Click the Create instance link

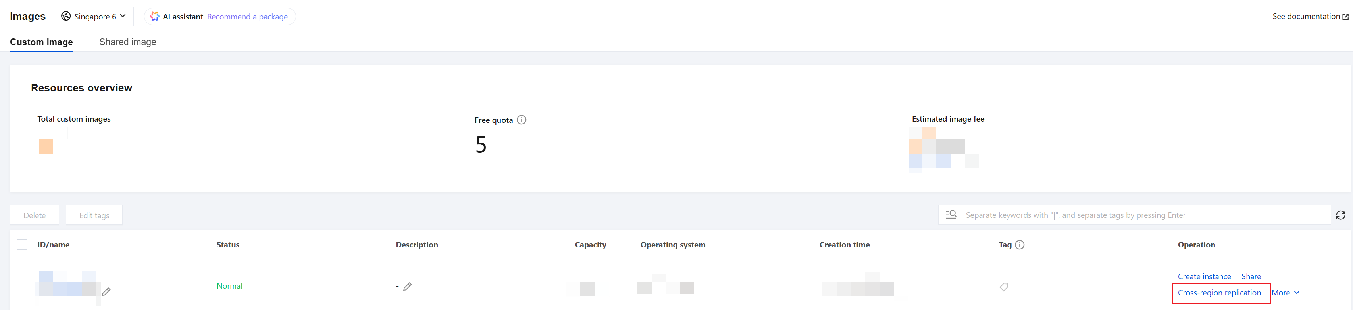pyautogui.click(x=1204, y=276)
